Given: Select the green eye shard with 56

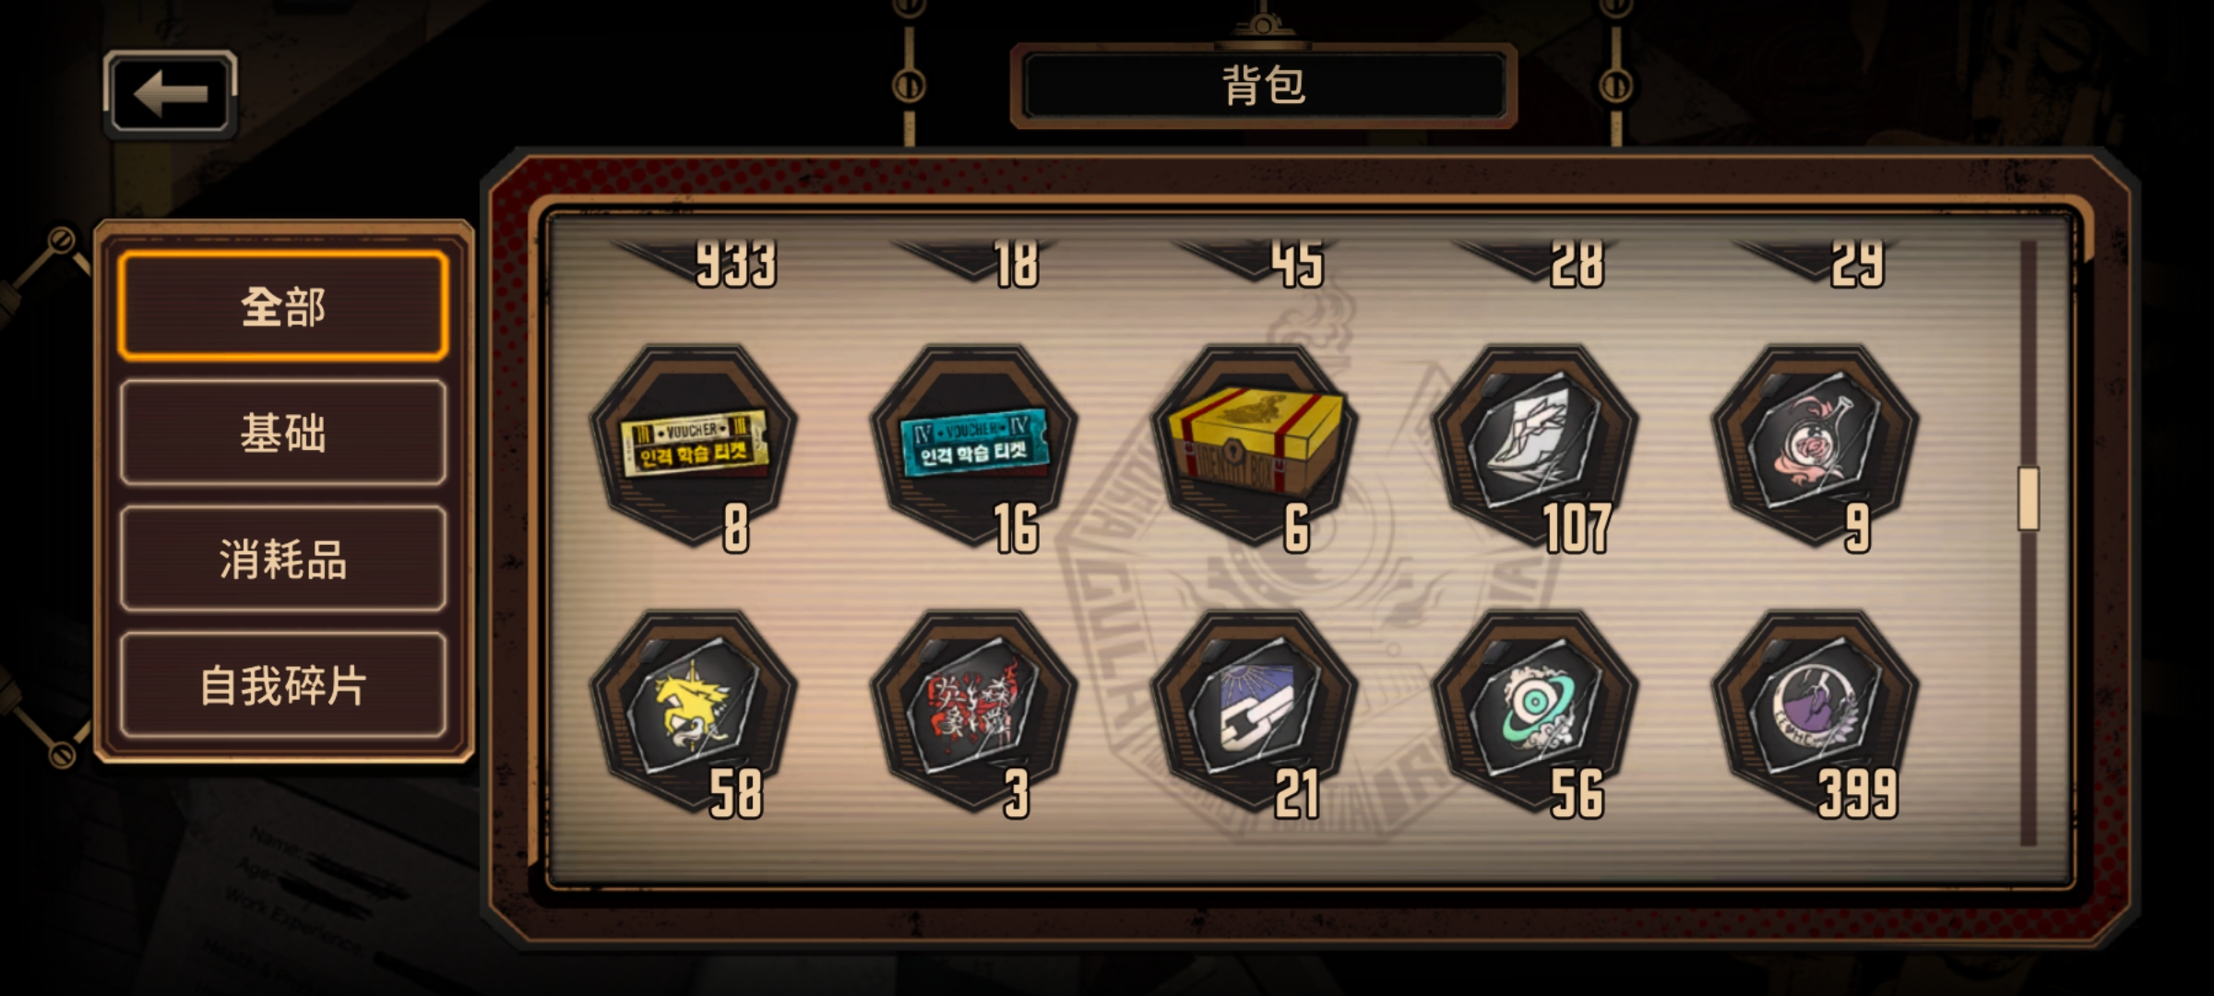Looking at the screenshot, I should [1535, 711].
